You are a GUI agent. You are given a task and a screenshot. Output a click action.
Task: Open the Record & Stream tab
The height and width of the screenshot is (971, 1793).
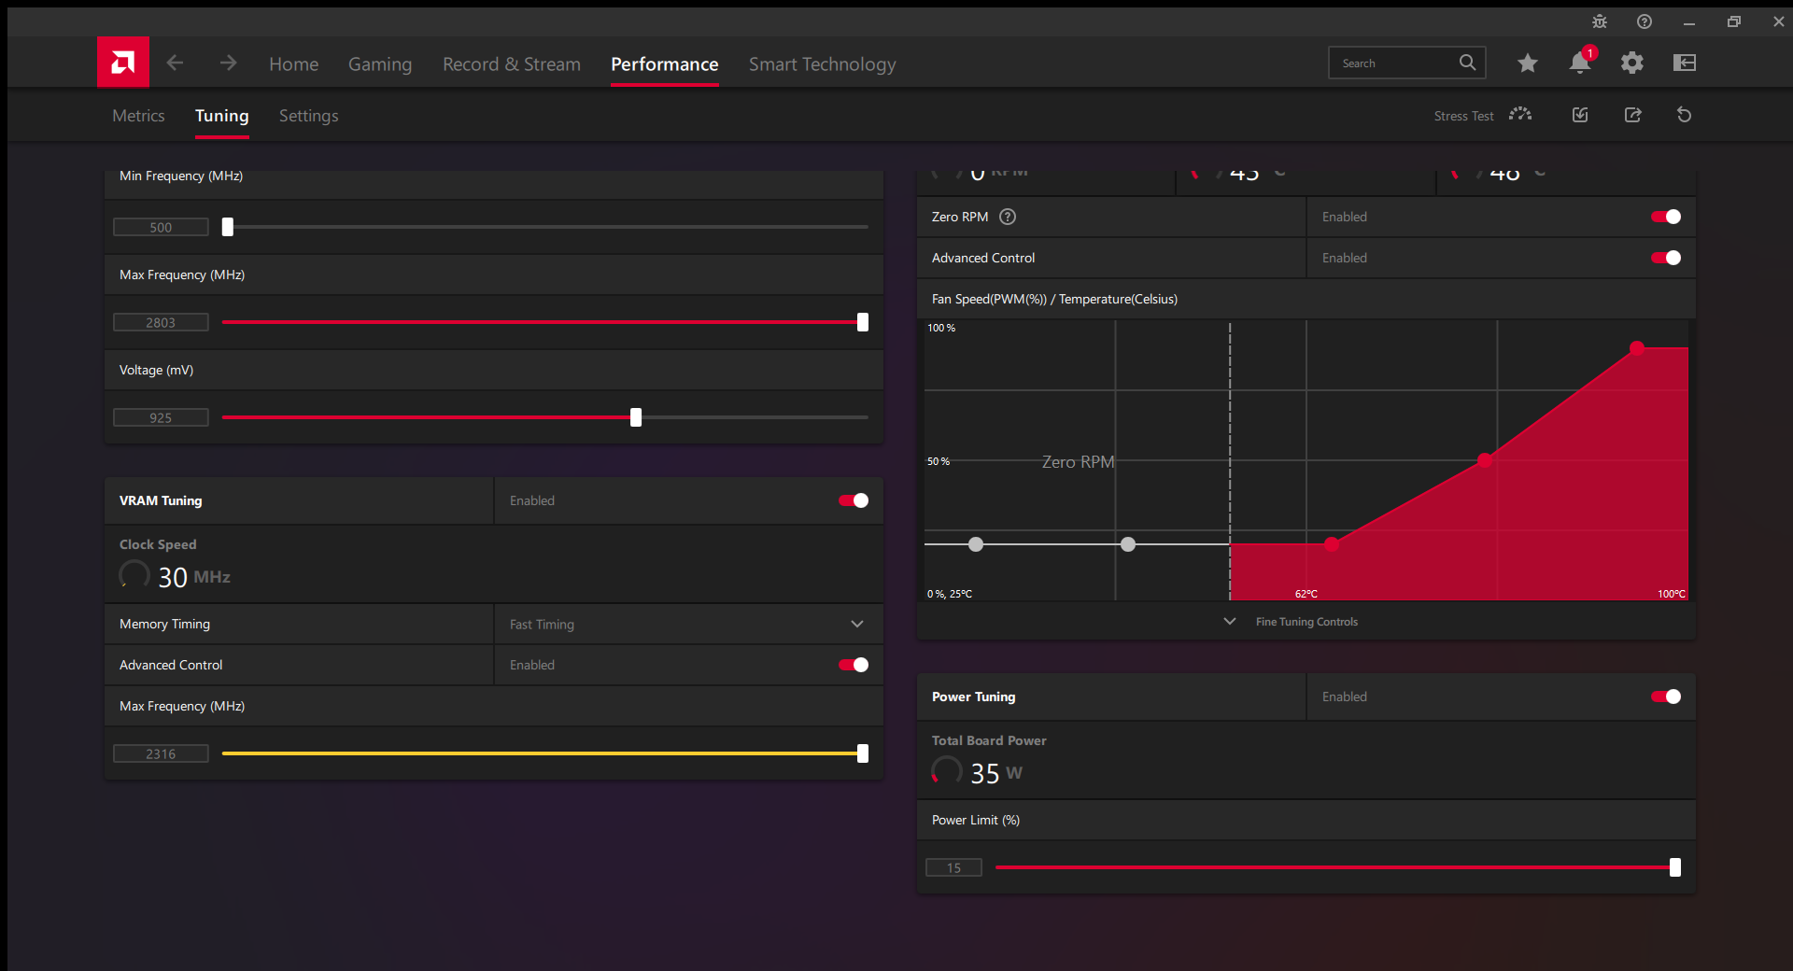pyautogui.click(x=512, y=63)
